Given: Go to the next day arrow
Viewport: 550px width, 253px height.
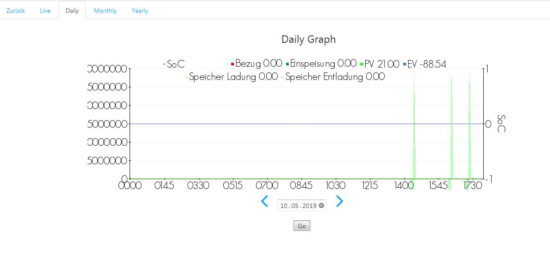Looking at the screenshot, I should click(x=339, y=201).
